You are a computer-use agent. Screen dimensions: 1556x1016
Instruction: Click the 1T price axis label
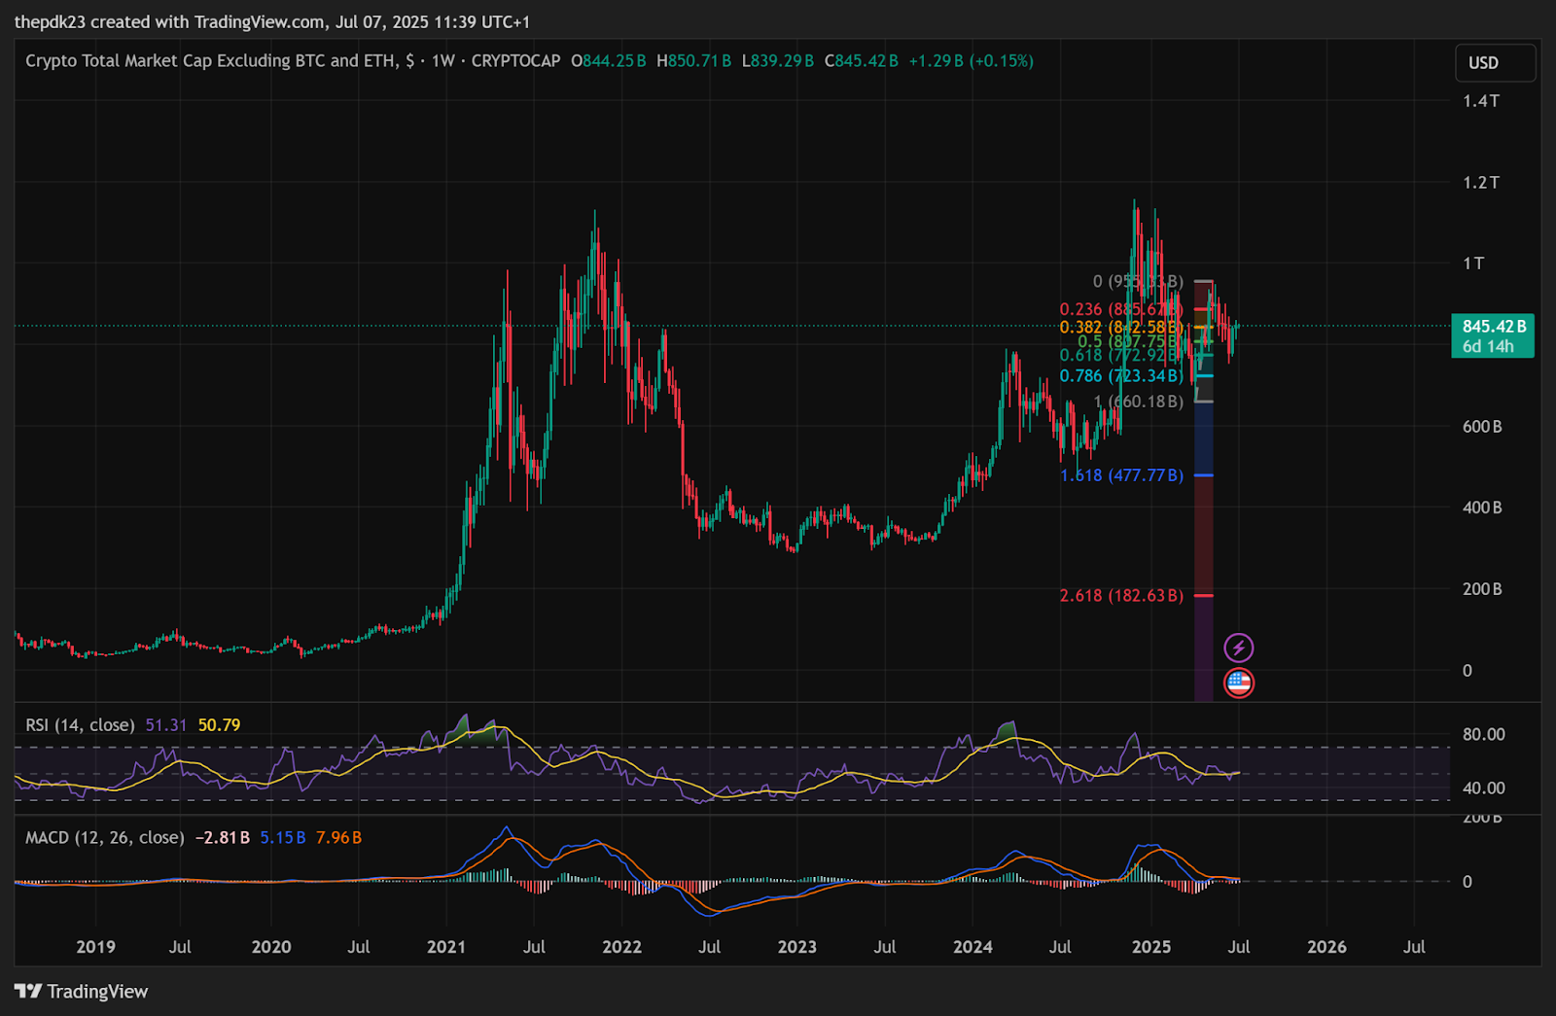pos(1473,263)
